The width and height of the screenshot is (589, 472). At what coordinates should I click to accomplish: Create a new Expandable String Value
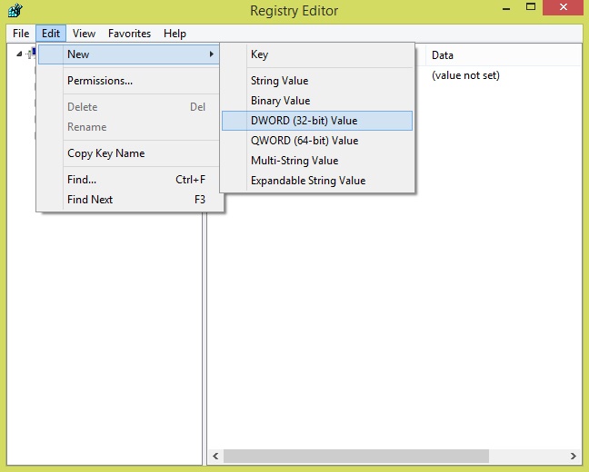(317, 181)
